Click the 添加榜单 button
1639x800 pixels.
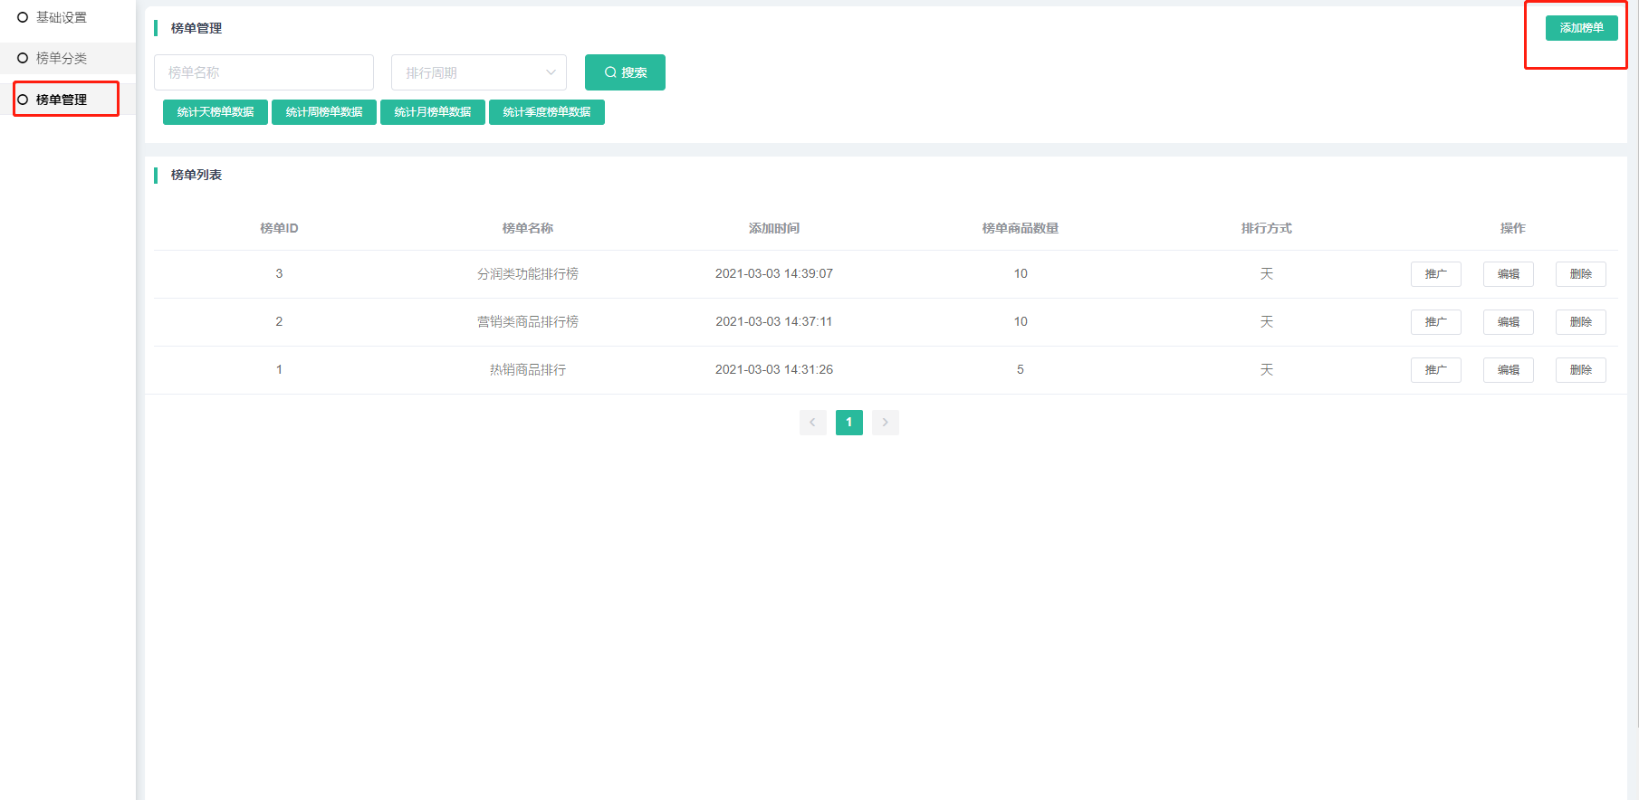1581,28
